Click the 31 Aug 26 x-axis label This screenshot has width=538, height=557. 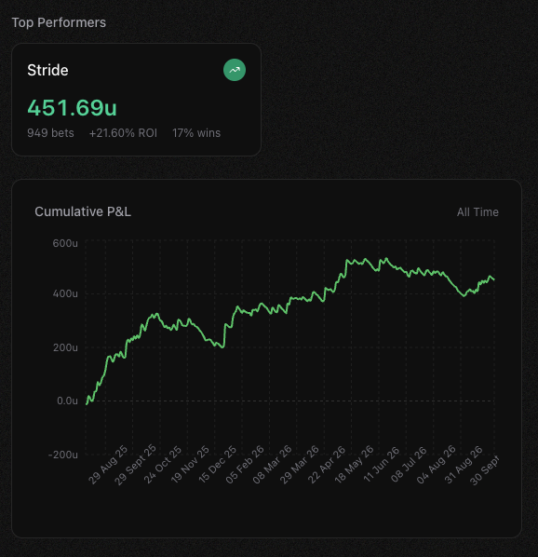(x=464, y=465)
